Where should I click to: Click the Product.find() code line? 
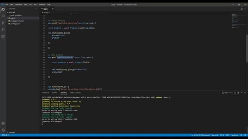click(71, 62)
